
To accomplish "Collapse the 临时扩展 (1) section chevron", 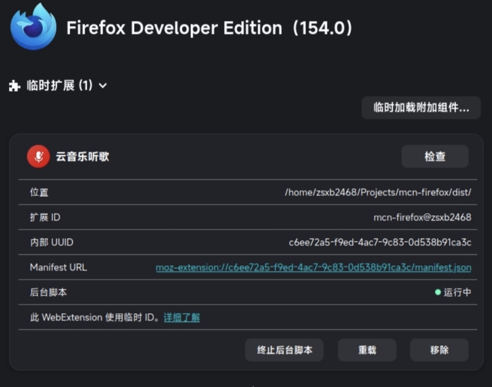I will 103,86.
